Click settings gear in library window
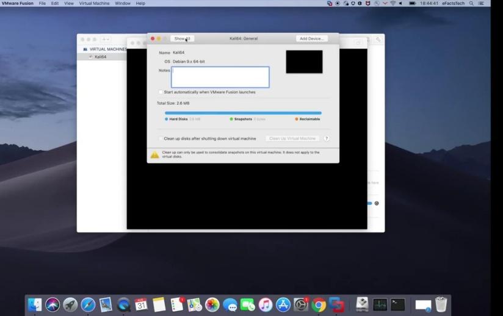 pos(377,203)
